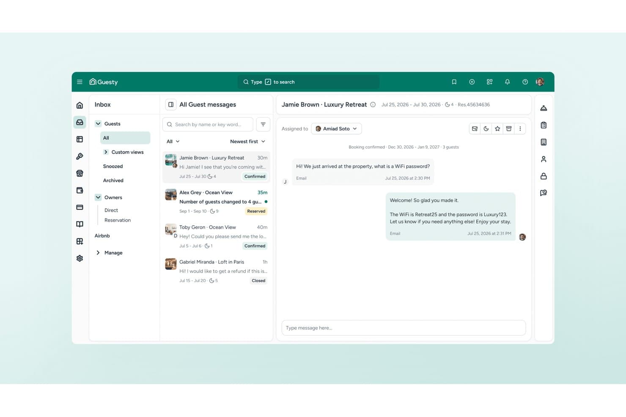Open the wallet icon in left sidebar
This screenshot has width=626, height=417.
click(80, 190)
